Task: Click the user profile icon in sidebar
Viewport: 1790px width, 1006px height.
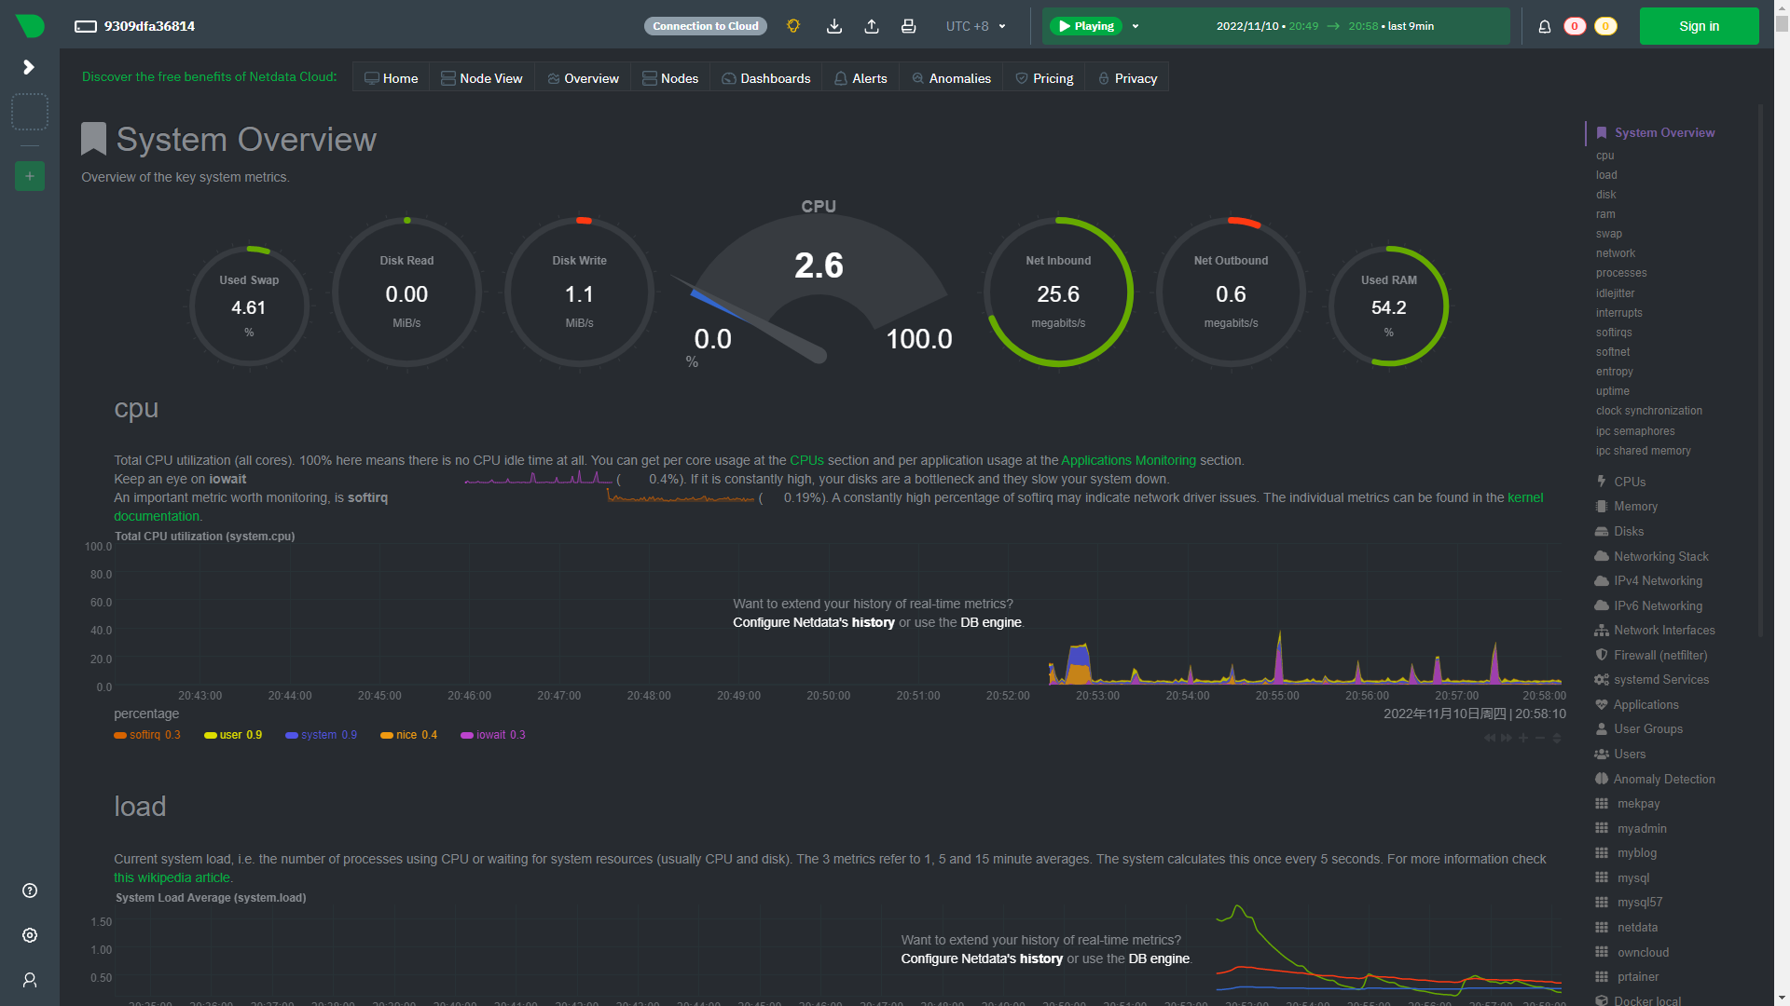Action: (30, 980)
